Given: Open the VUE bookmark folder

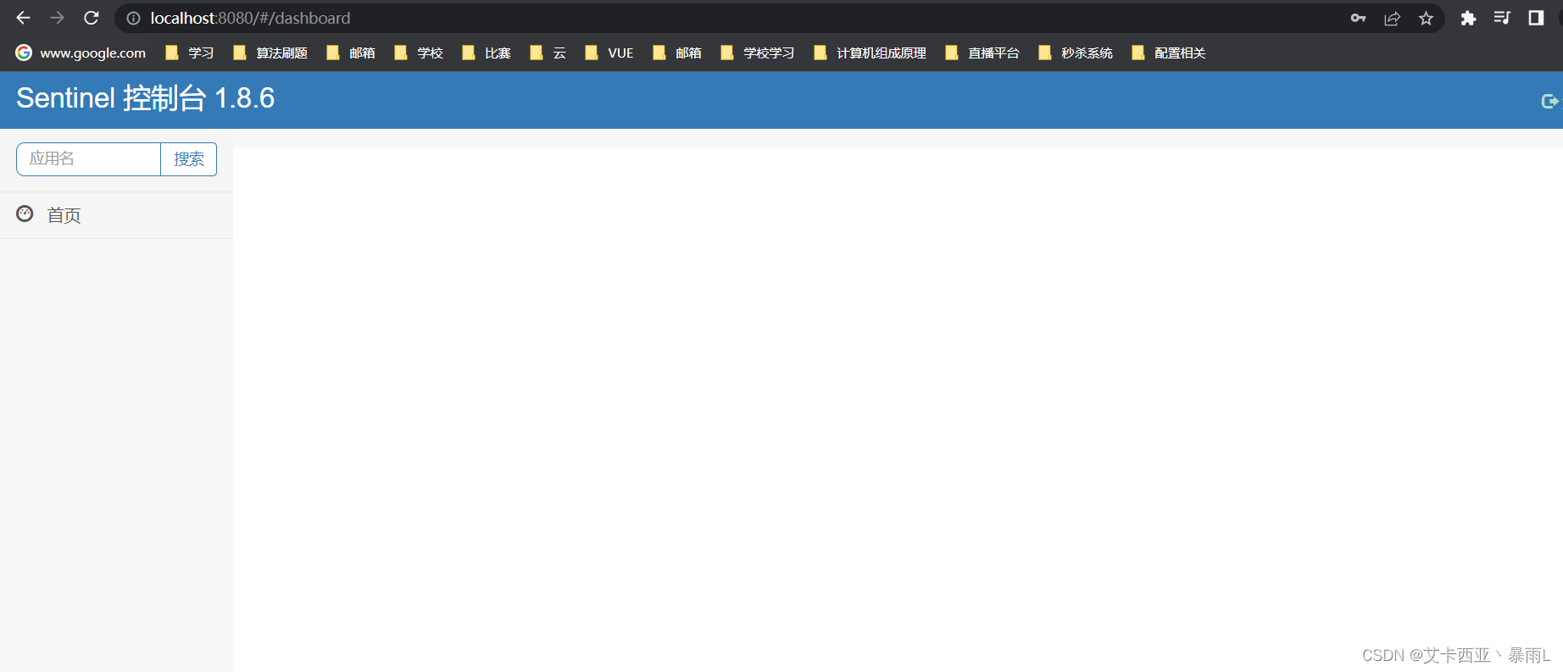Looking at the screenshot, I should (x=609, y=53).
